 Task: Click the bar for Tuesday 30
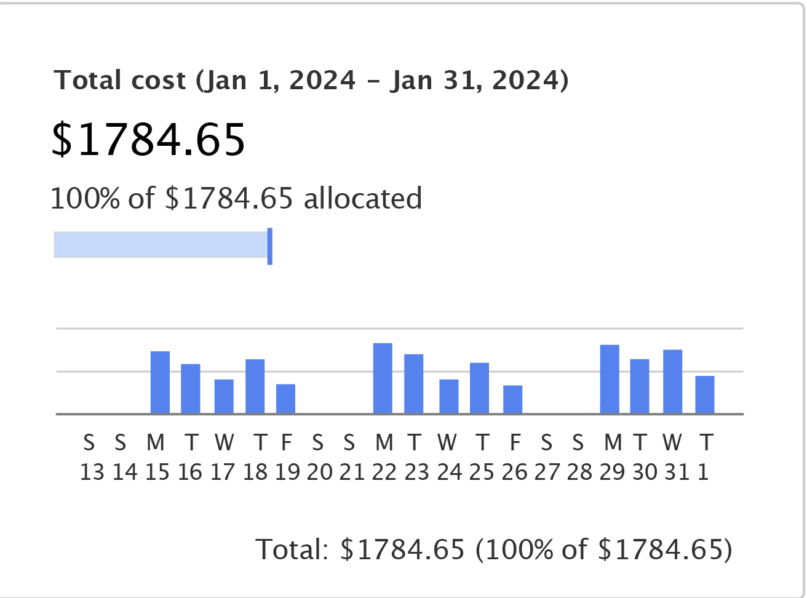click(x=640, y=386)
